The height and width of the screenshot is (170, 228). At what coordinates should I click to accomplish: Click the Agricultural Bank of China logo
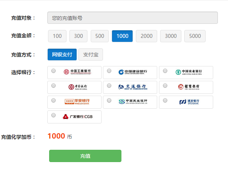[x=189, y=72]
